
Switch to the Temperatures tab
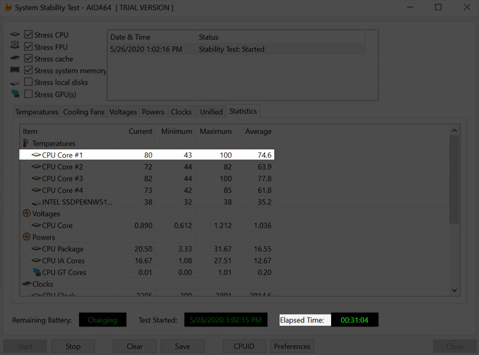tap(37, 112)
